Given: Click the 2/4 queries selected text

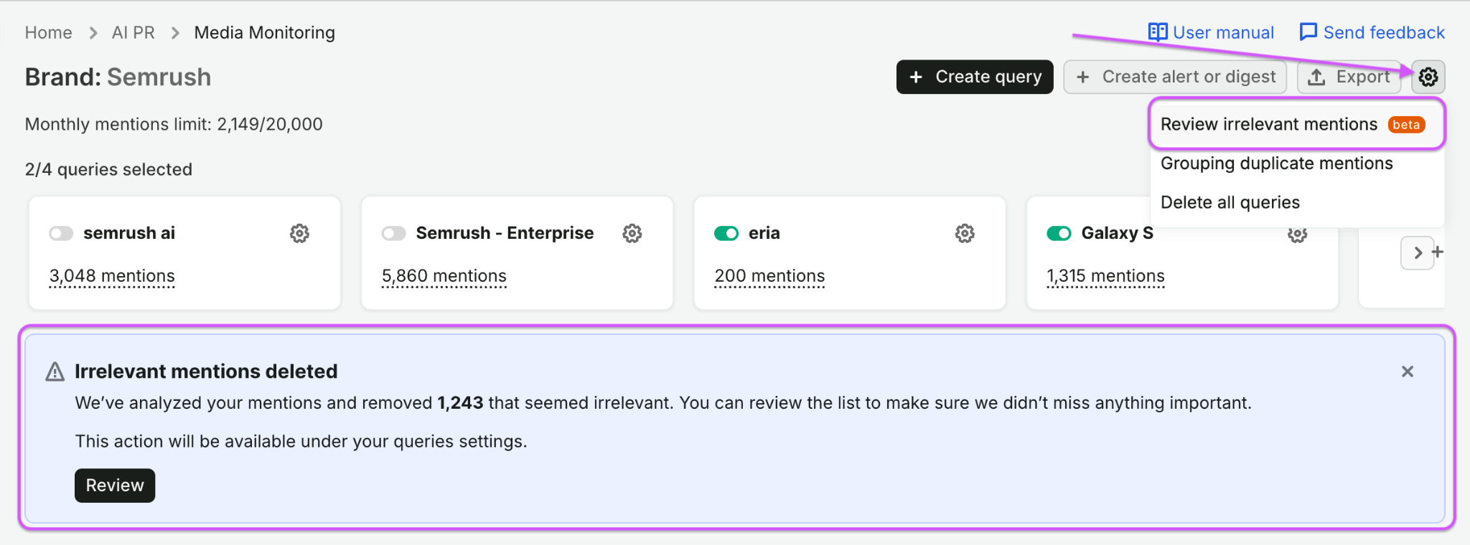Looking at the screenshot, I should coord(108,169).
